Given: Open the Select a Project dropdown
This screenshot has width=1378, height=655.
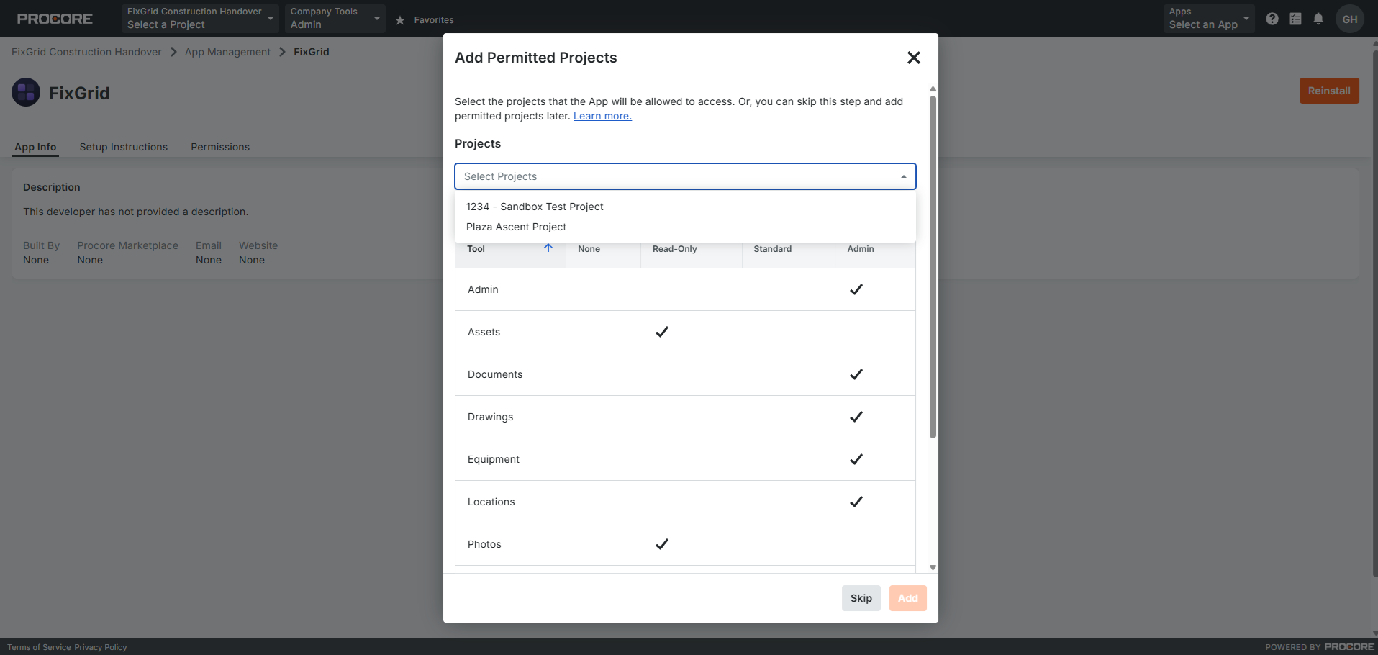Looking at the screenshot, I should tap(200, 19).
